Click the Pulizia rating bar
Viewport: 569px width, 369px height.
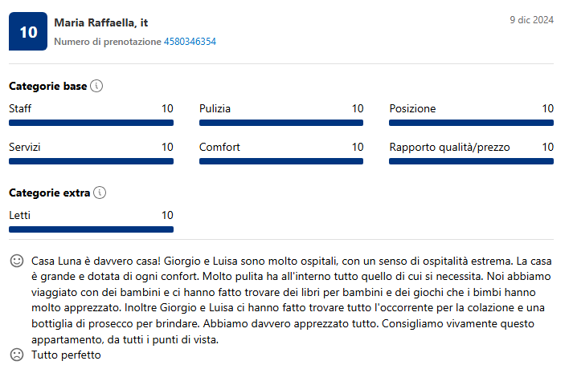coord(281,123)
